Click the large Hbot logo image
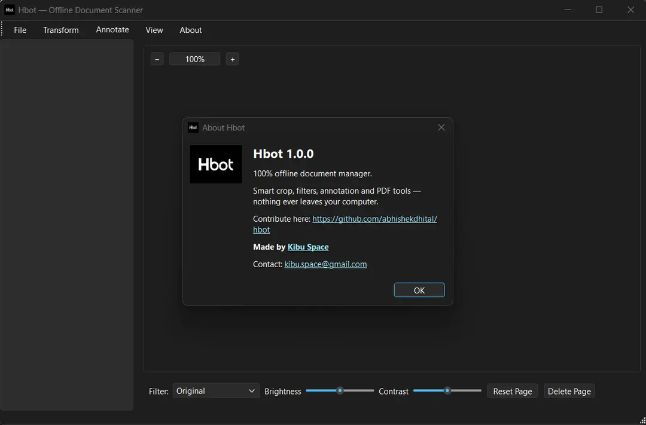Viewport: 646px width, 425px height. (x=216, y=164)
